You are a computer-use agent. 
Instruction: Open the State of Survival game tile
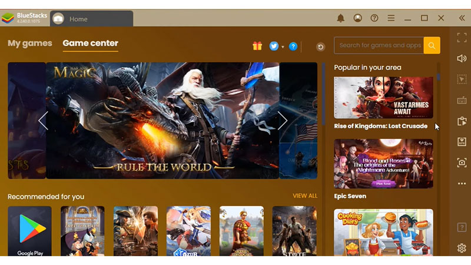(x=294, y=231)
